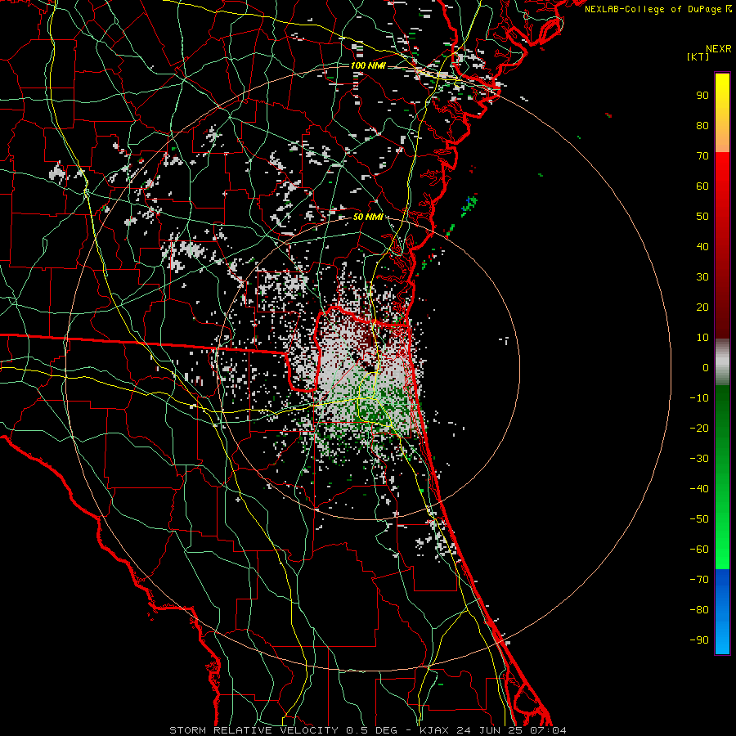This screenshot has width=736, height=736.
Task: Select the -20 value on the velocity scale
Action: click(699, 429)
